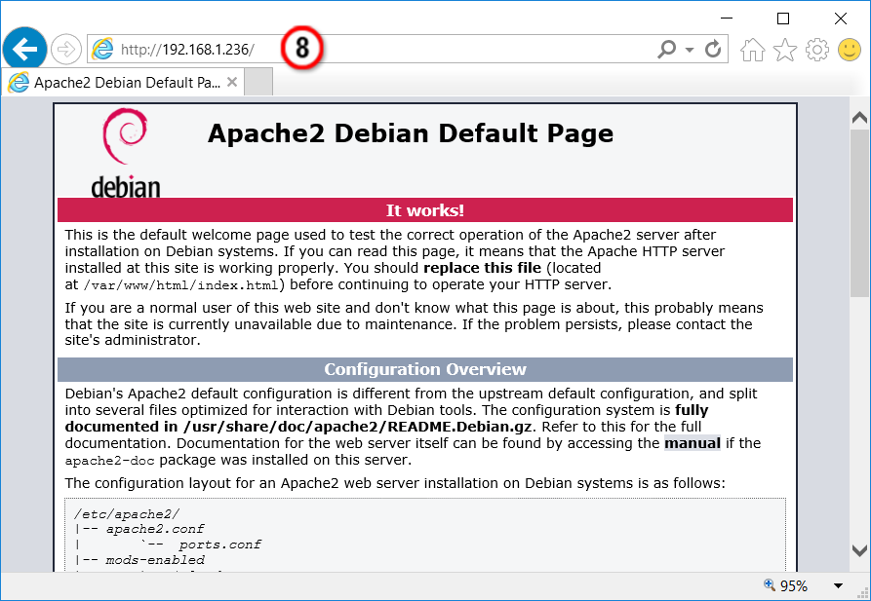Click the Search magnifier in address bar

(x=666, y=50)
